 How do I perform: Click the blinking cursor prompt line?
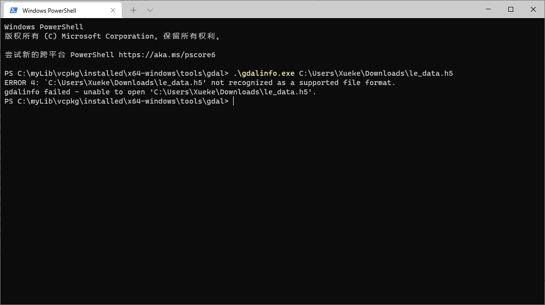point(233,101)
